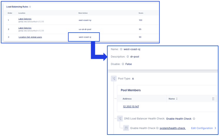
Task: Expand the chevron next to Edit Configuration
Action: pyautogui.click(x=216, y=128)
